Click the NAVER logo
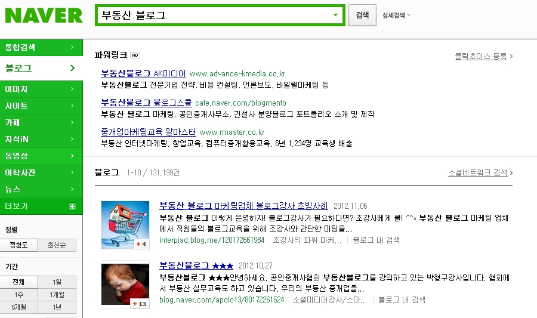This screenshot has width=537, height=318. (x=44, y=16)
